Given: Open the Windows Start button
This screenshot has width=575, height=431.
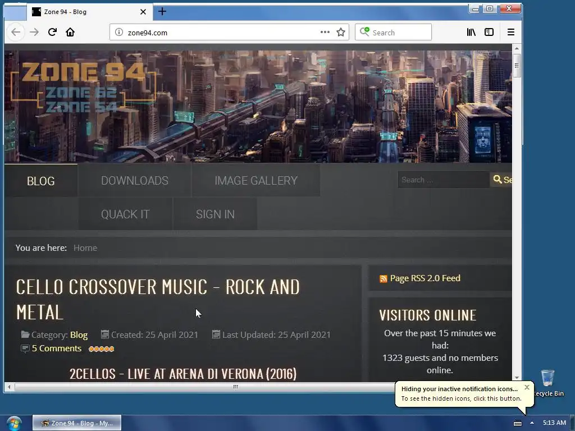Looking at the screenshot, I should coord(14,423).
